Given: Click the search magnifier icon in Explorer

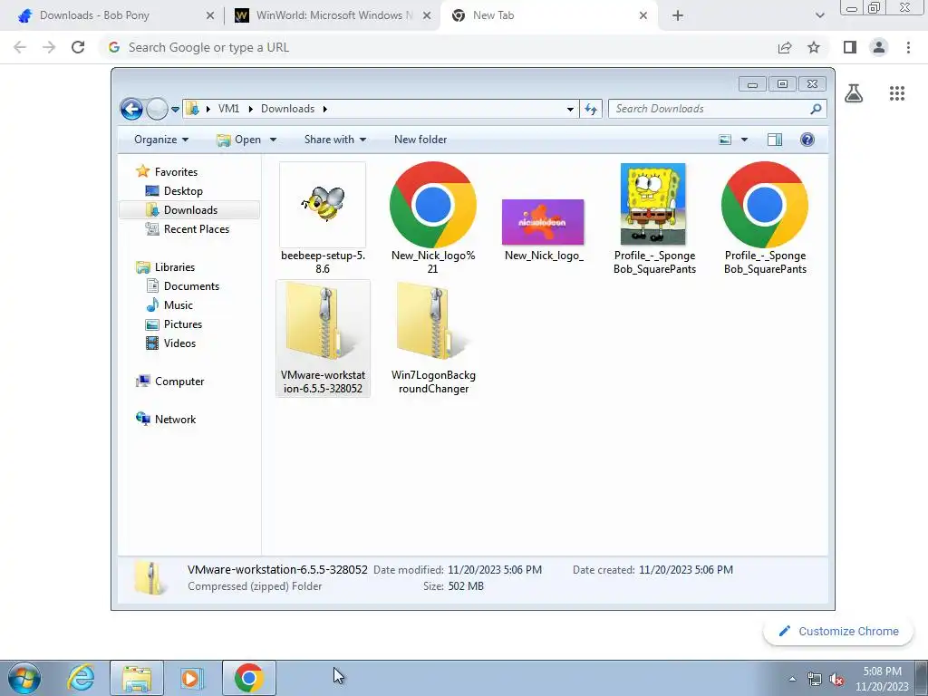Looking at the screenshot, I should pos(817,109).
